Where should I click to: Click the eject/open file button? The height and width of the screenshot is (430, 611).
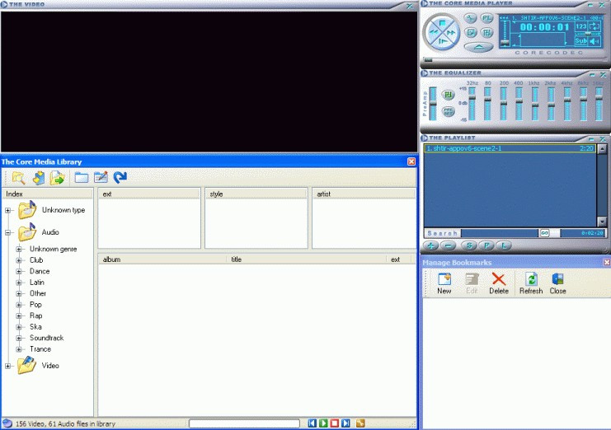[x=478, y=48]
